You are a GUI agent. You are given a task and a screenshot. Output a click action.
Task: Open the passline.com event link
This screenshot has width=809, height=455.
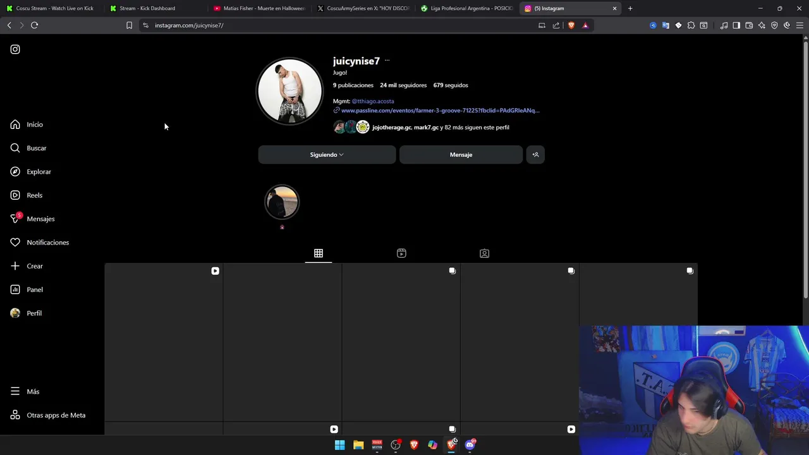click(440, 111)
